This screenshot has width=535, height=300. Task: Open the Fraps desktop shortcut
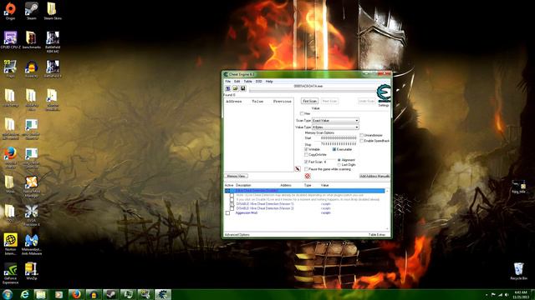pos(10,68)
